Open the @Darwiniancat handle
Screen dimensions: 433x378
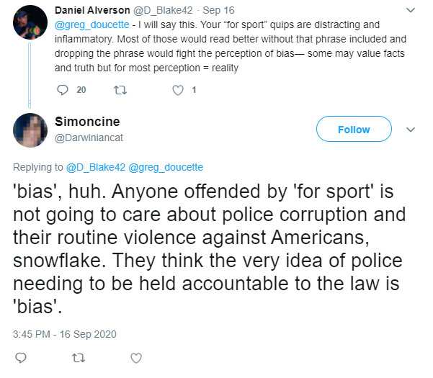click(89, 138)
